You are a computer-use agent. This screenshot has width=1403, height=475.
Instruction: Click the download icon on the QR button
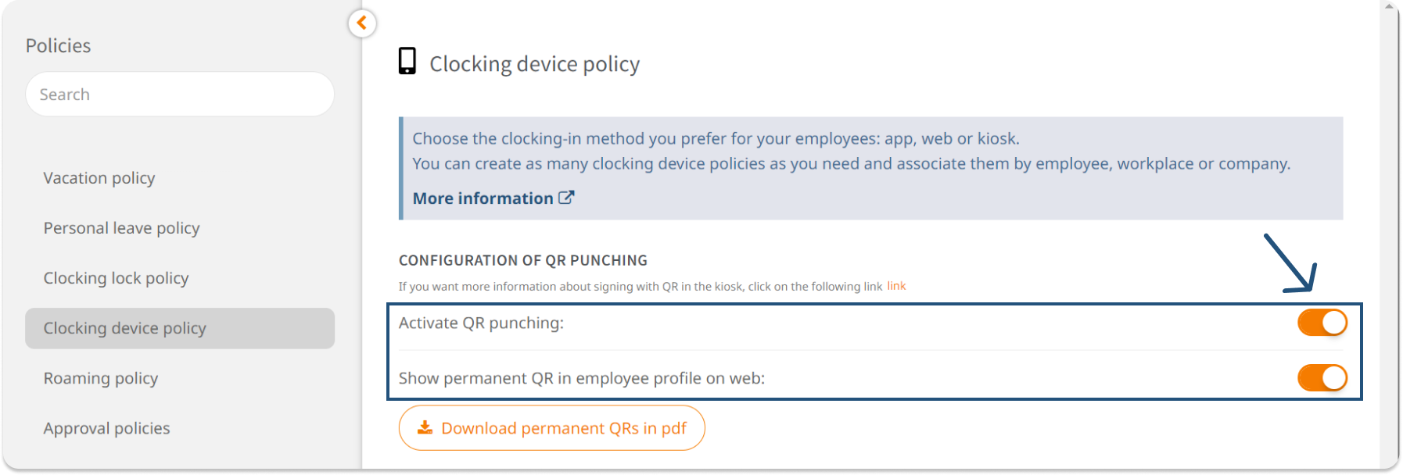(x=425, y=427)
